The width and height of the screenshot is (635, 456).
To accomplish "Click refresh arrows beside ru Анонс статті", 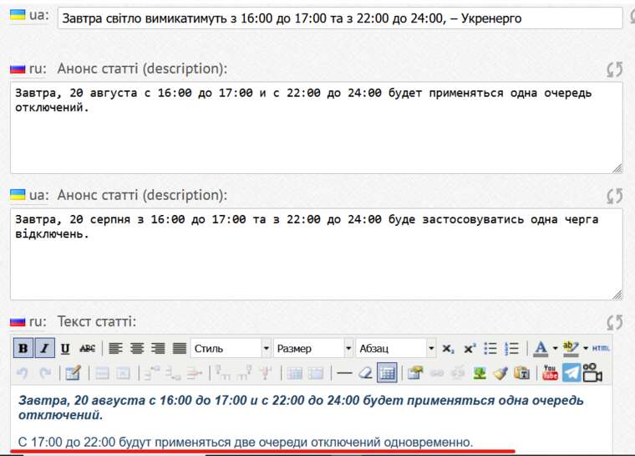I will coord(615,69).
